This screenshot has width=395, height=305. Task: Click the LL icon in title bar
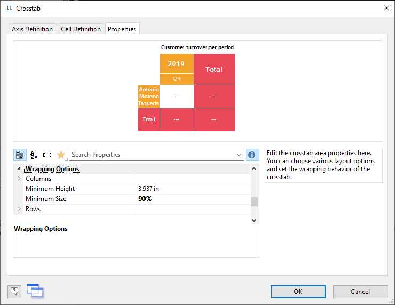point(9,8)
